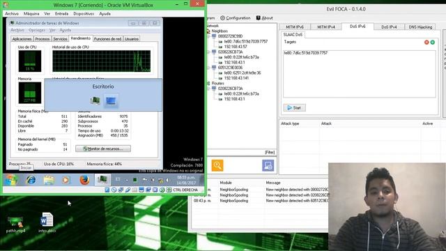446x251 pixels.
Task: Launch Firefox from the Windows 7 taskbar
Action: click(84, 180)
